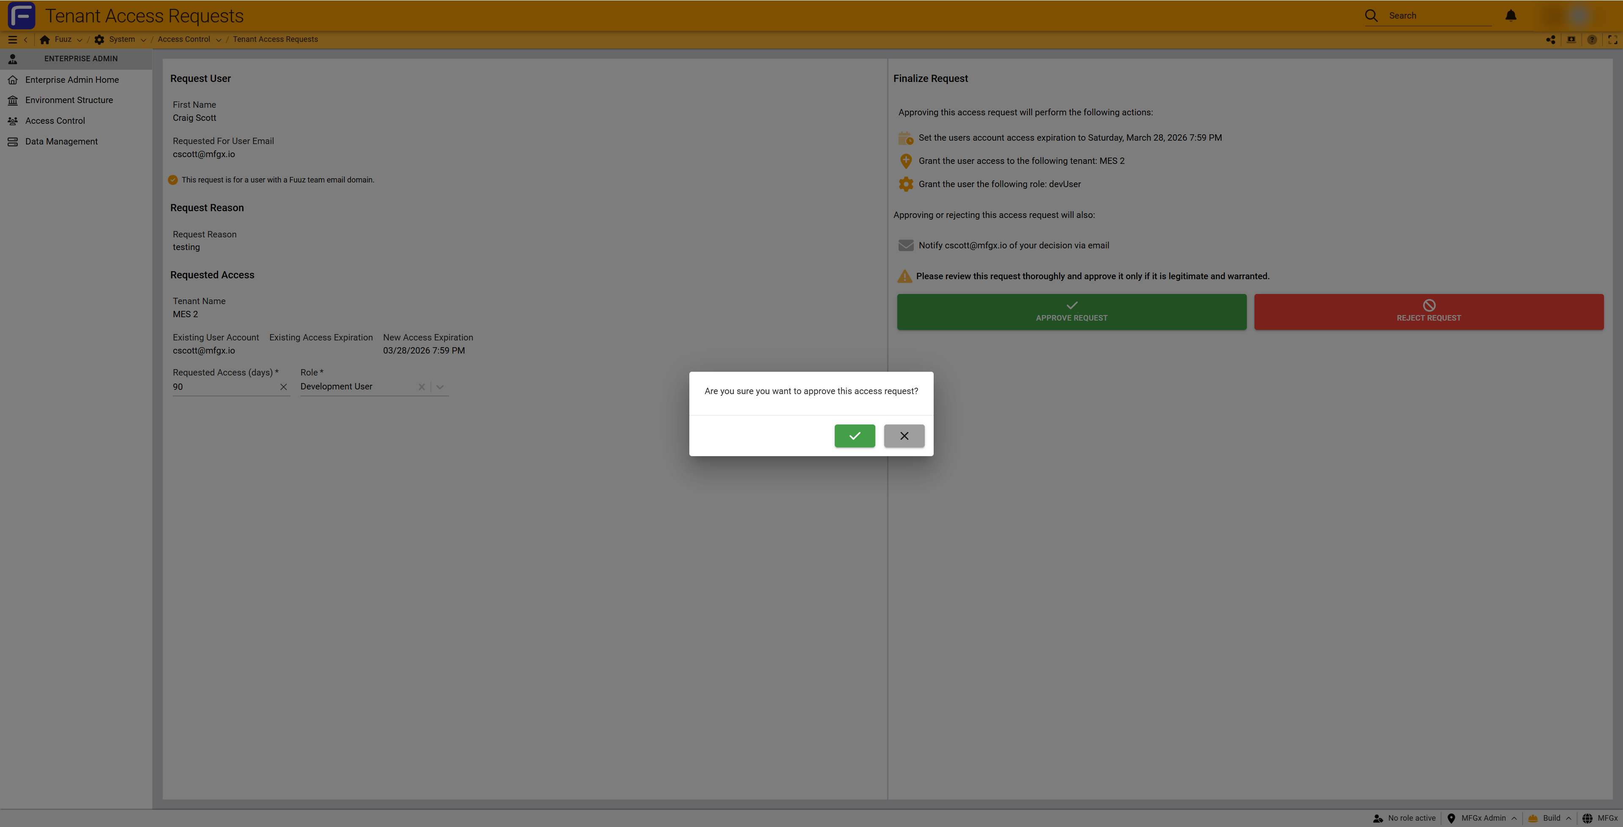
Task: Click the warning triangle icon
Action: pyautogui.click(x=905, y=276)
